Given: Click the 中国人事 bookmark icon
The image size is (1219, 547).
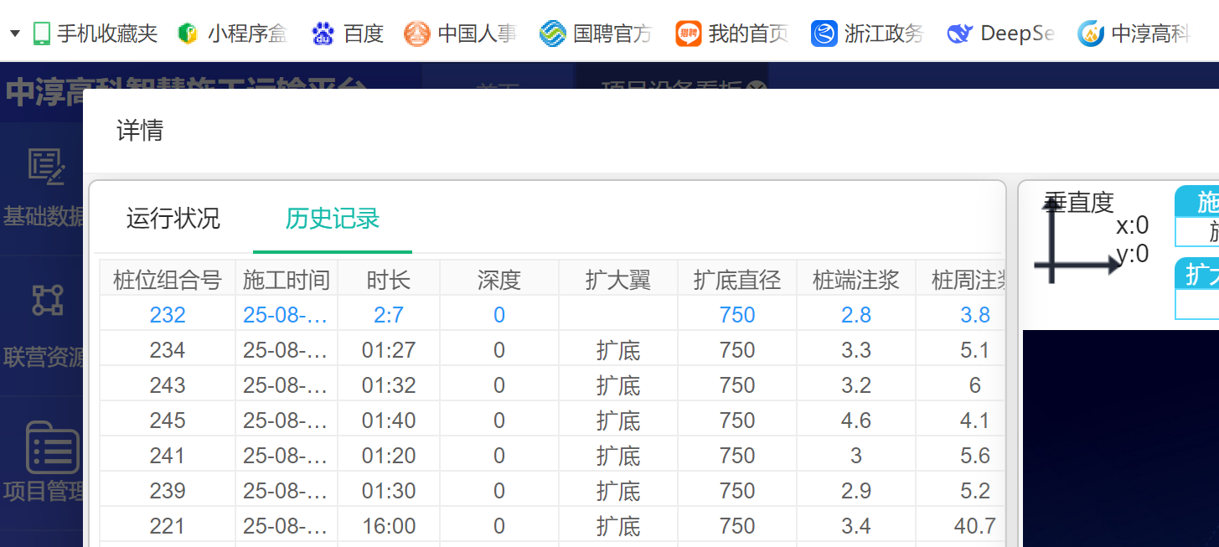Looking at the screenshot, I should [x=417, y=34].
